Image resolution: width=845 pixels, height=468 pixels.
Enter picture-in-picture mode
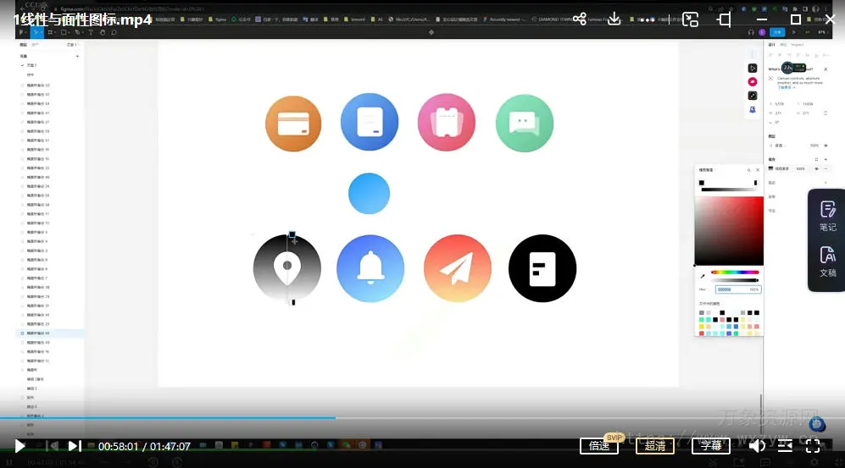click(690, 19)
